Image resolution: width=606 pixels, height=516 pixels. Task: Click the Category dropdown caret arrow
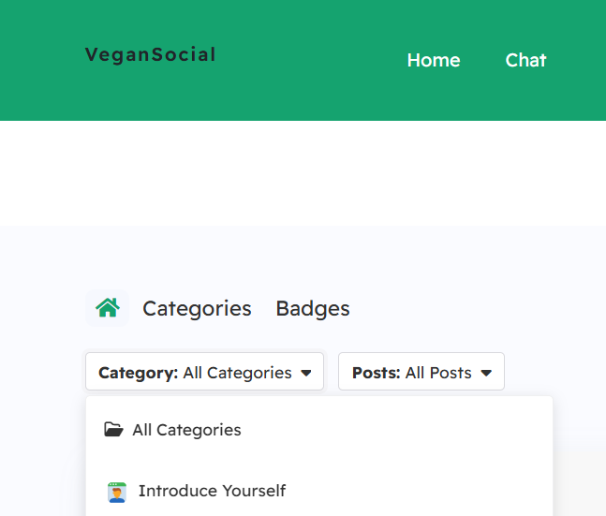306,373
